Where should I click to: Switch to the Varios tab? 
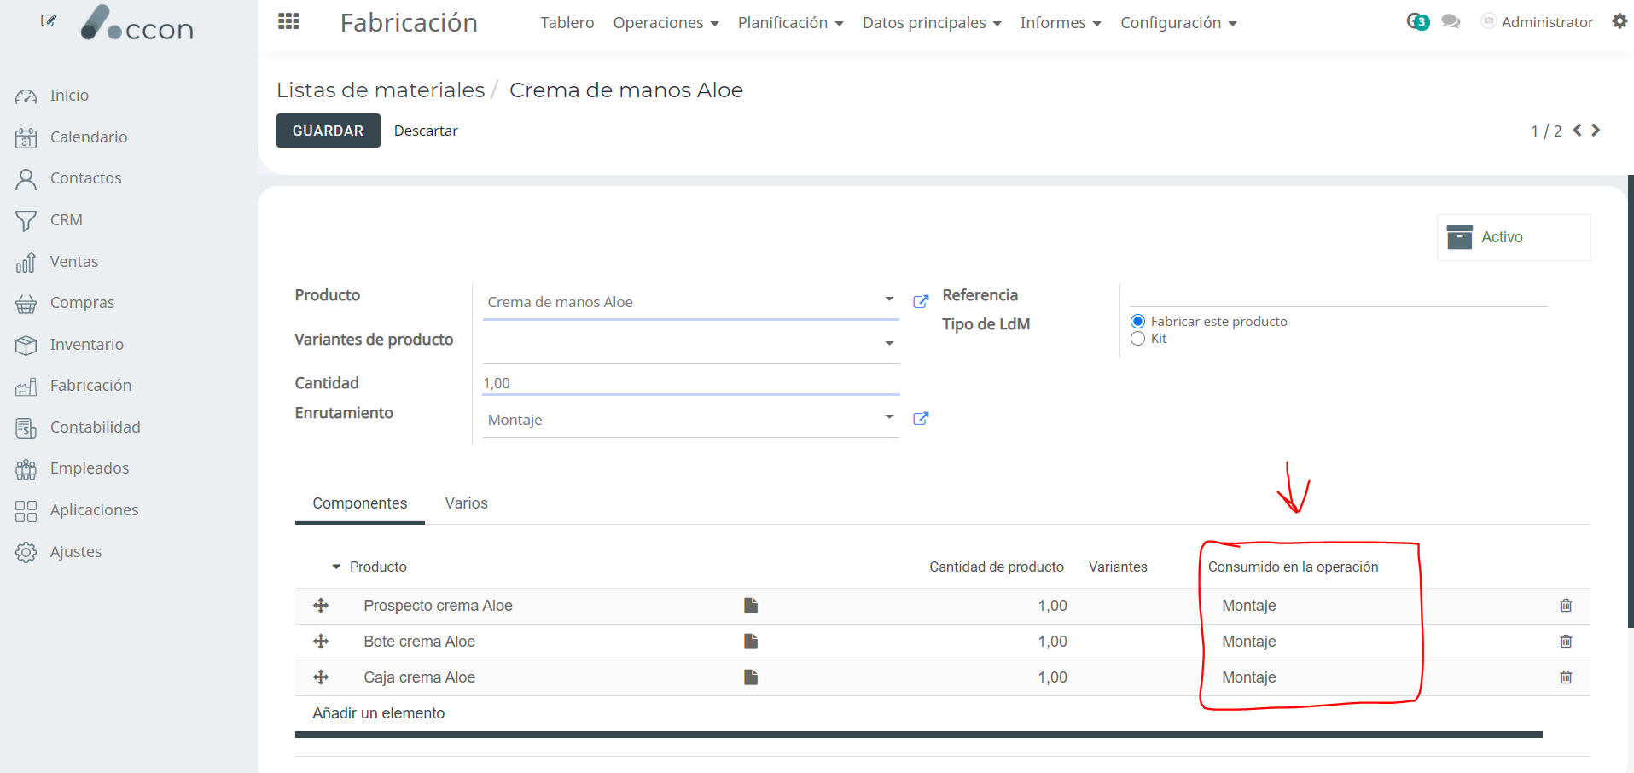(467, 503)
